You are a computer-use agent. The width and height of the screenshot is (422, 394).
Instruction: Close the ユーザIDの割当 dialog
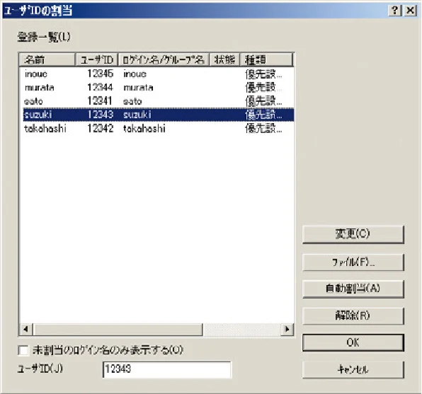coord(410,11)
